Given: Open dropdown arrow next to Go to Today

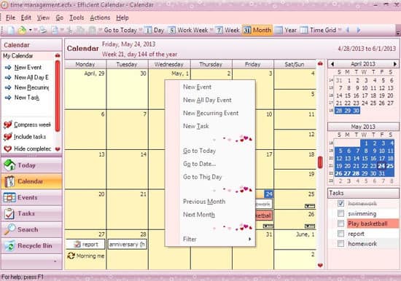Looking at the screenshot, I should pos(141,30).
